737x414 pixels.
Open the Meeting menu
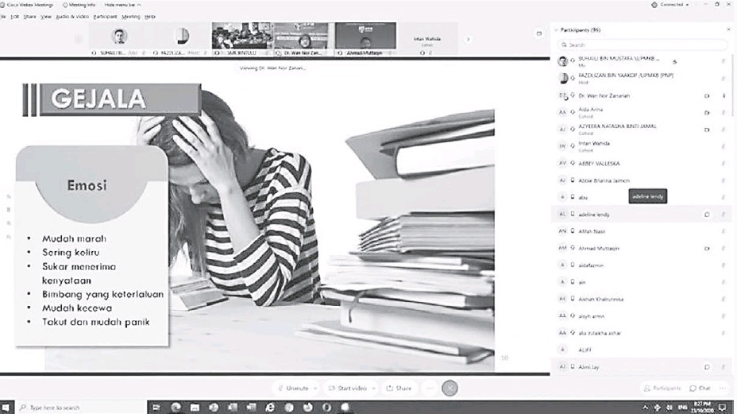pyautogui.click(x=131, y=17)
